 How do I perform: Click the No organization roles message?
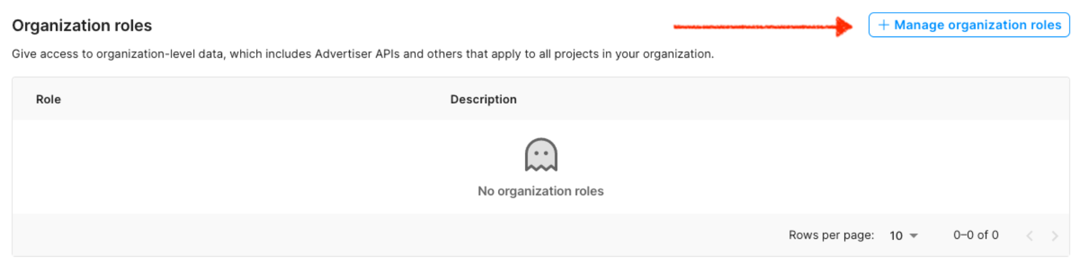pyautogui.click(x=540, y=191)
